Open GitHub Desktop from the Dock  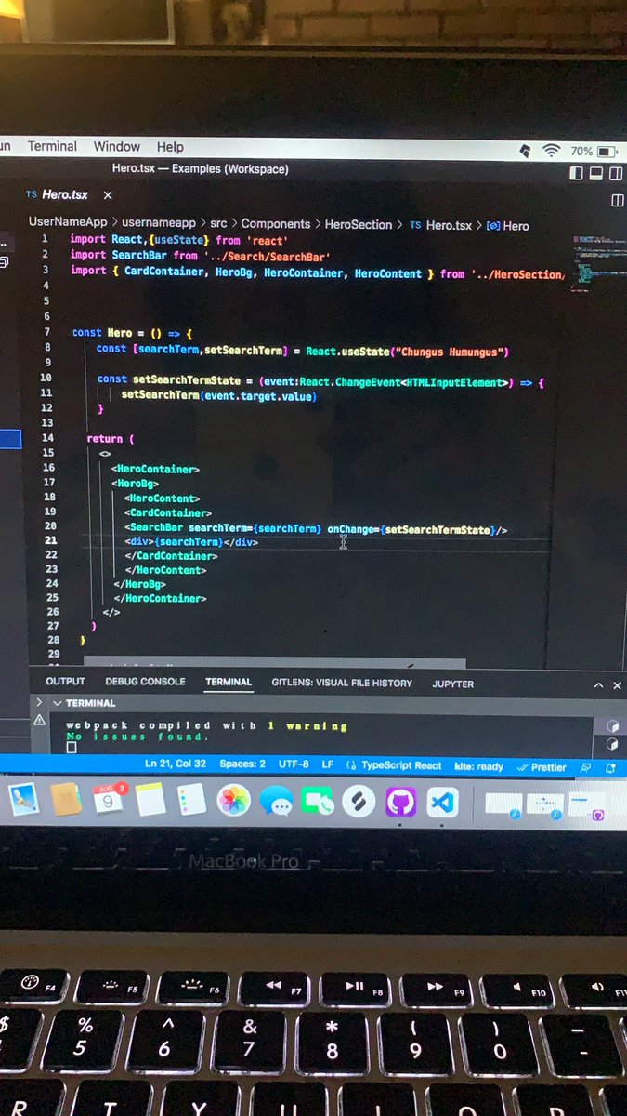(400, 802)
